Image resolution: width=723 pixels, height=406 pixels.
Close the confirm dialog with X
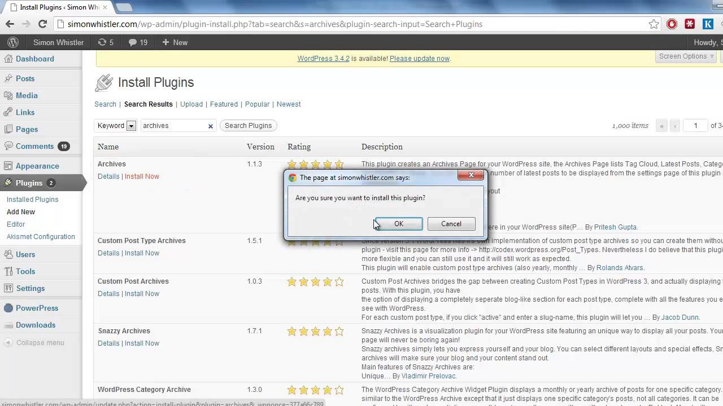pos(471,175)
